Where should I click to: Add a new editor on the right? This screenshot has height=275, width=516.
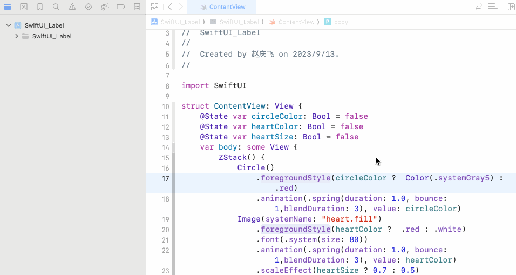[x=511, y=7]
